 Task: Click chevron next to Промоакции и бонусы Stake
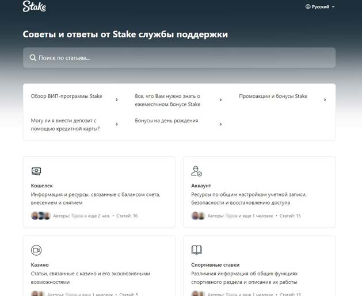[x=325, y=99]
